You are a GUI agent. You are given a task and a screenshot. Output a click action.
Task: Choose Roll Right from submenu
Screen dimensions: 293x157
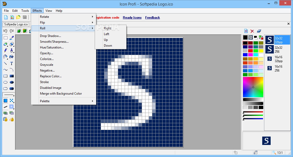pyautogui.click(x=111, y=28)
